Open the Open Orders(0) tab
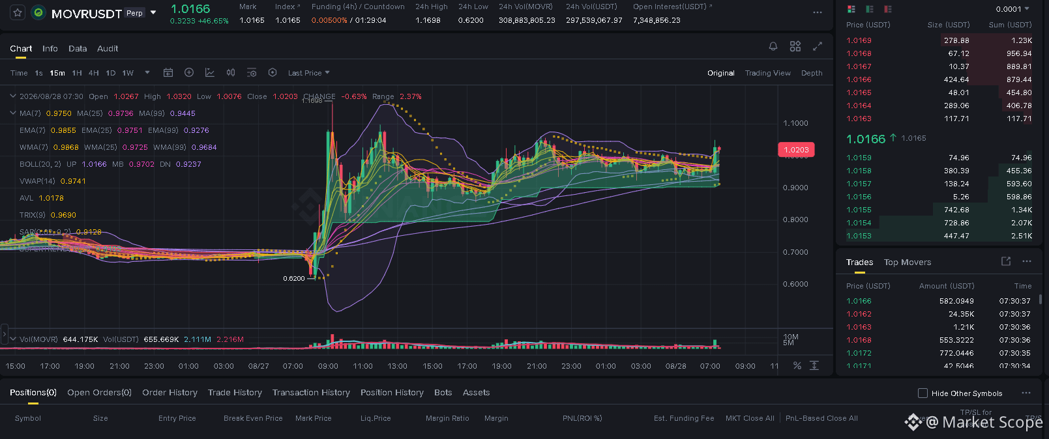The width and height of the screenshot is (1049, 439). click(x=99, y=392)
